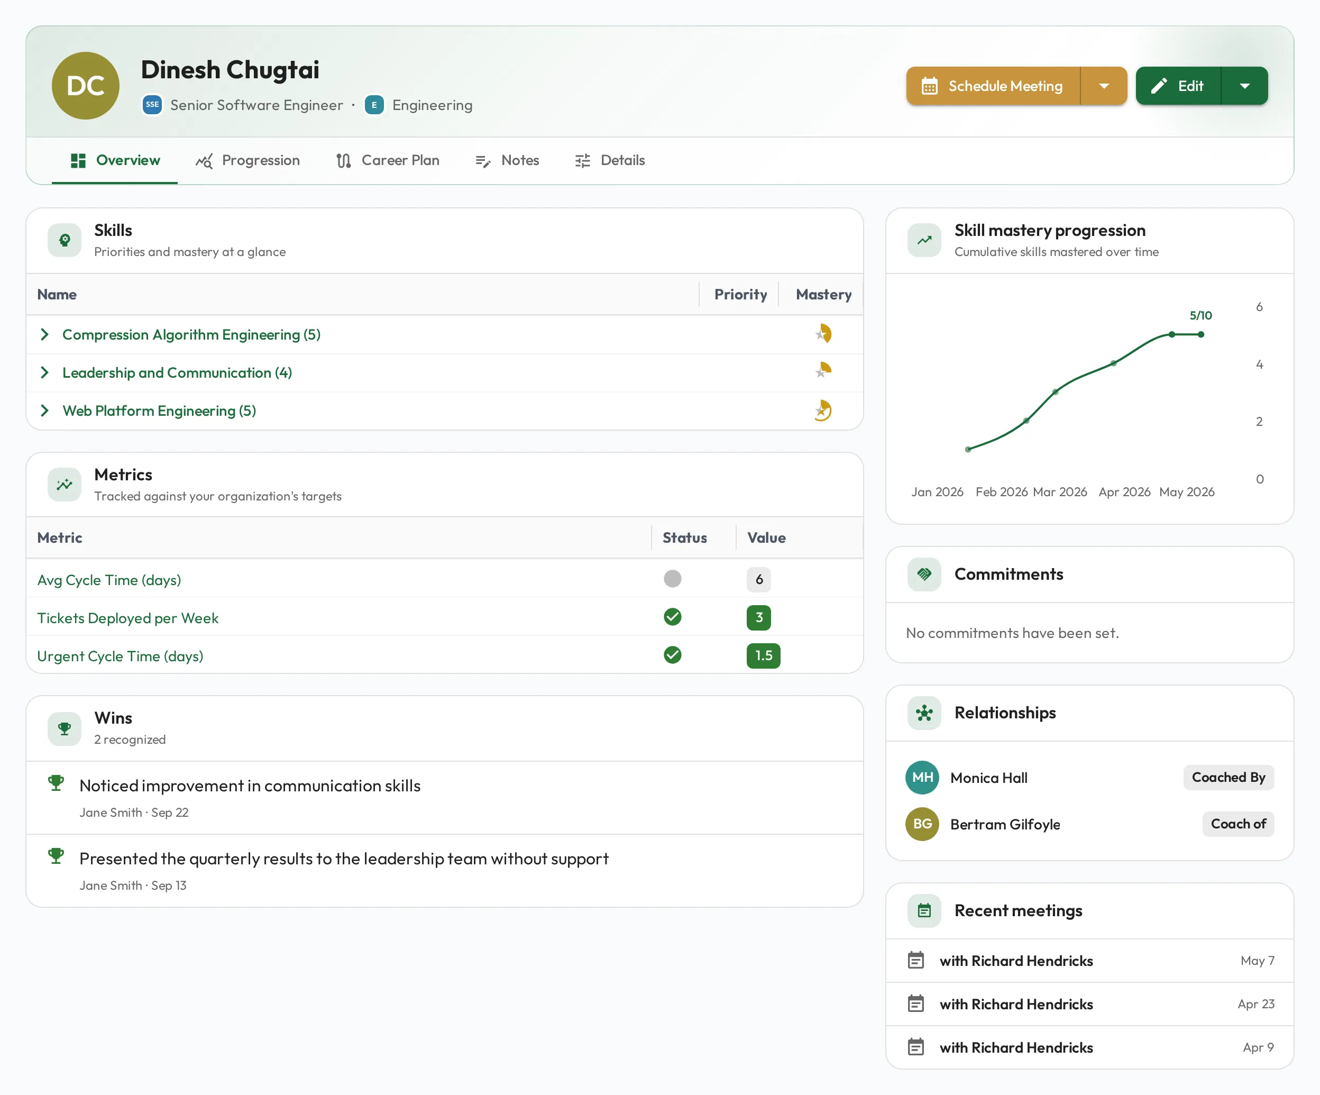Click the 5/10 end point on mastery chart
The image size is (1320, 1095).
click(1200, 334)
